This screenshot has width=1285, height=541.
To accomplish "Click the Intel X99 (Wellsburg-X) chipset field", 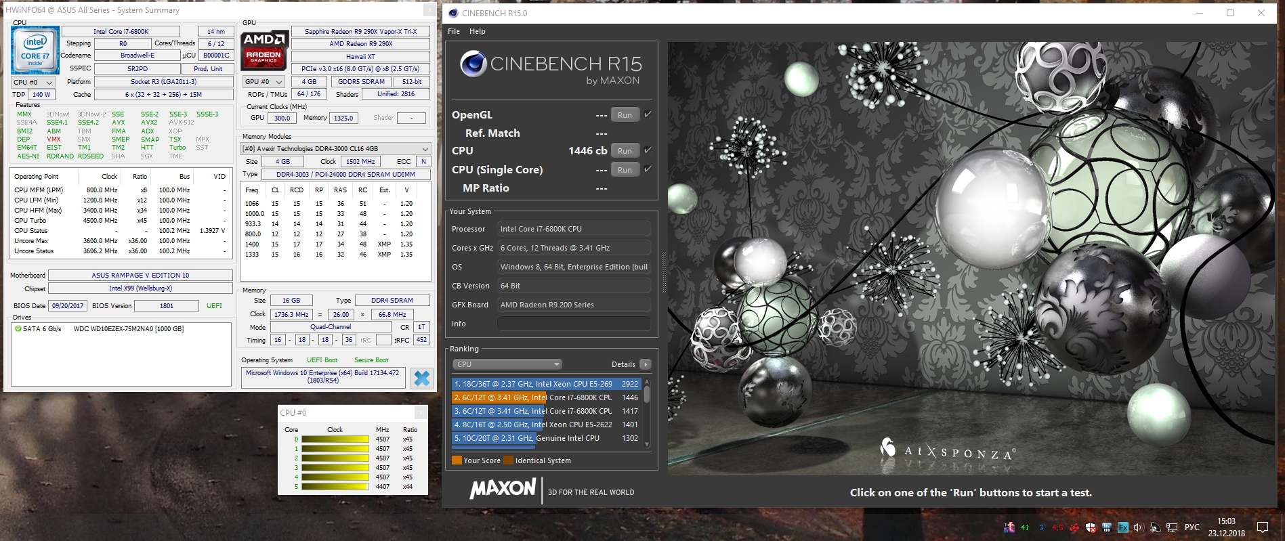I will point(140,288).
